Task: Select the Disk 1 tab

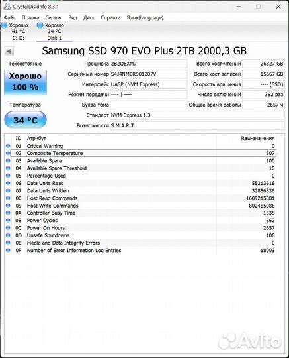Action: click(54, 32)
